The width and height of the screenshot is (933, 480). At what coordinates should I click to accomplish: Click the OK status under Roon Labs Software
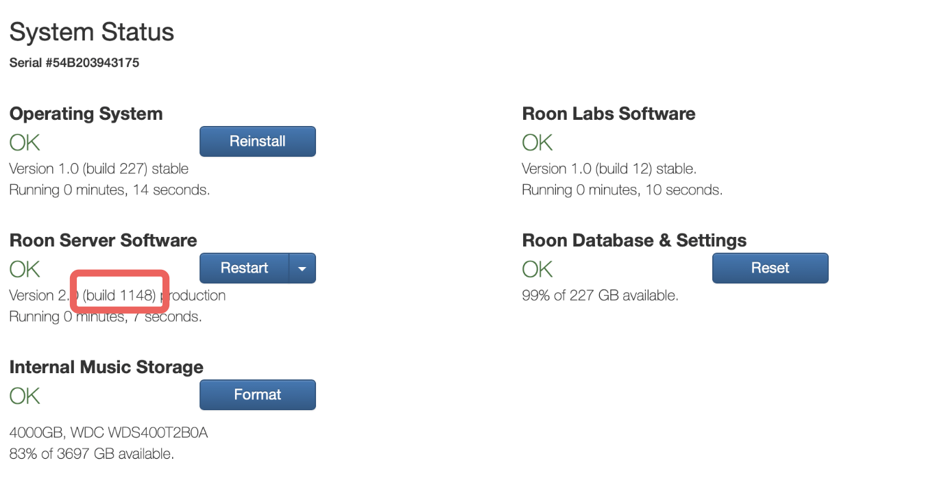point(537,142)
